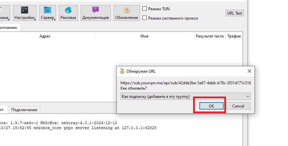288x146 pixels.
Task: Select the default group tab (умолчанию)
Action: [x=10, y=28]
